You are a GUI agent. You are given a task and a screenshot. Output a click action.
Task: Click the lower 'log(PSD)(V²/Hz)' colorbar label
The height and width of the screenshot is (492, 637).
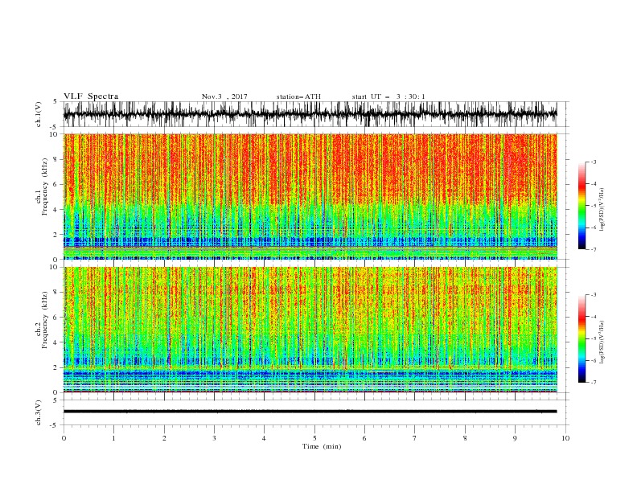click(x=602, y=342)
